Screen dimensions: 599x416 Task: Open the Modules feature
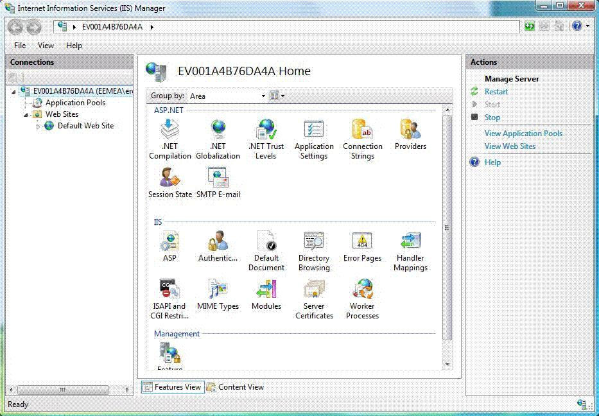pos(266,295)
